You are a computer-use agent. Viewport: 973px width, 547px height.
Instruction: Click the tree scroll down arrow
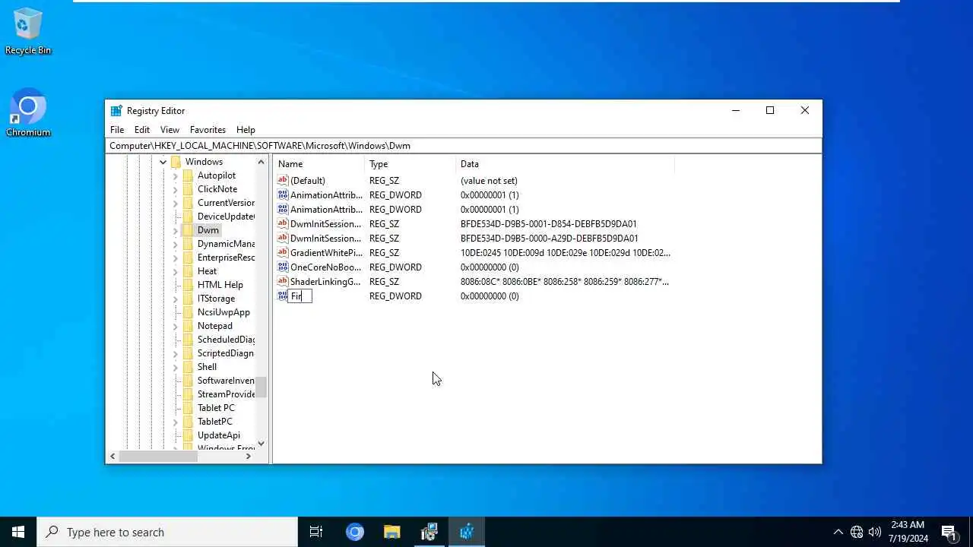(x=261, y=444)
